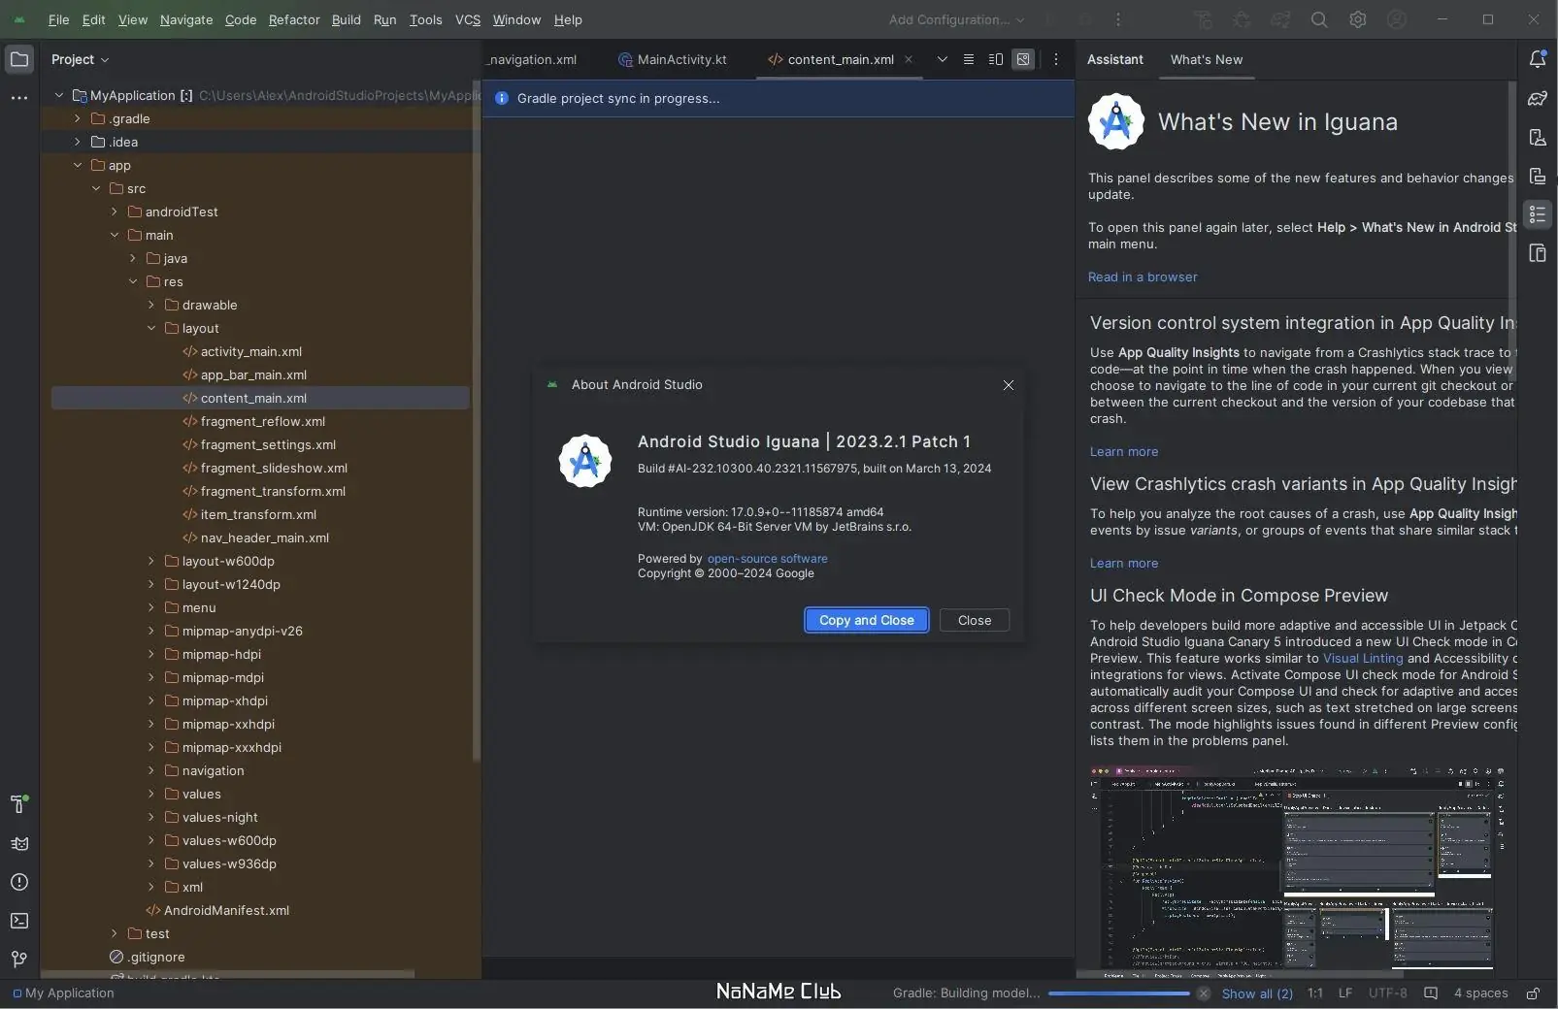Open the Refactor menu
The height and width of the screenshot is (1009, 1558).
(x=294, y=19)
